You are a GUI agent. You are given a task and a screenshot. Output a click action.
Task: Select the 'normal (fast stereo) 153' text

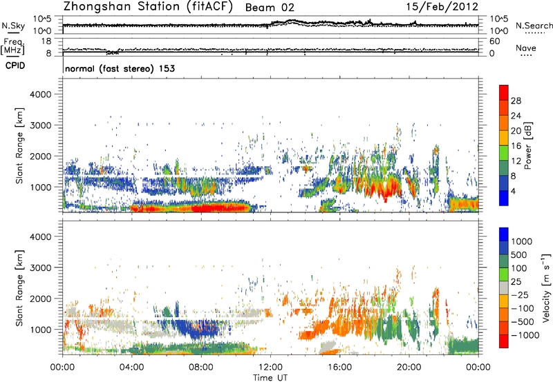[120, 68]
